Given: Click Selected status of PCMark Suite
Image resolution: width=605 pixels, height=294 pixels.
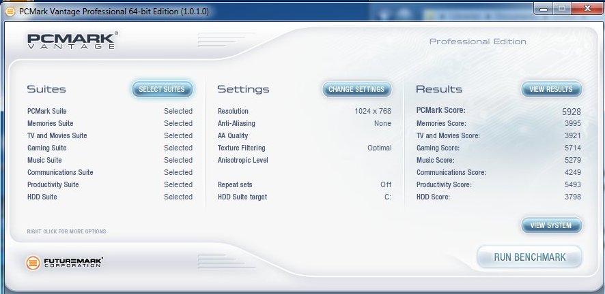Looking at the screenshot, I should [x=178, y=111].
